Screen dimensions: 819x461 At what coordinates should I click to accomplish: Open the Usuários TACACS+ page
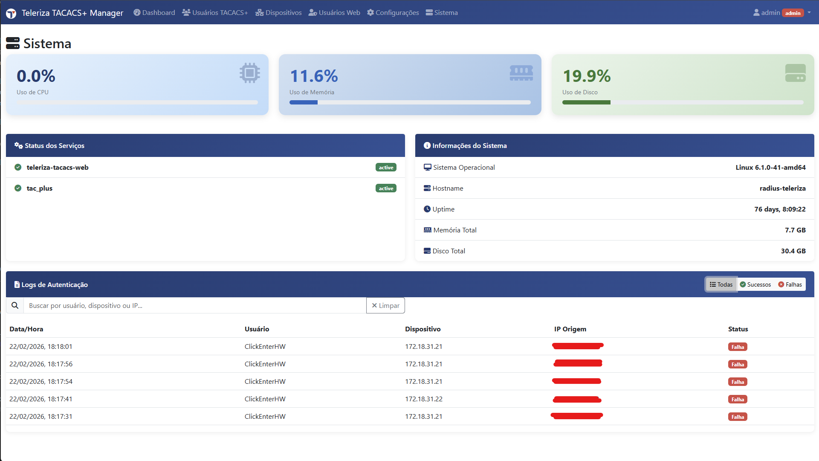[215, 13]
